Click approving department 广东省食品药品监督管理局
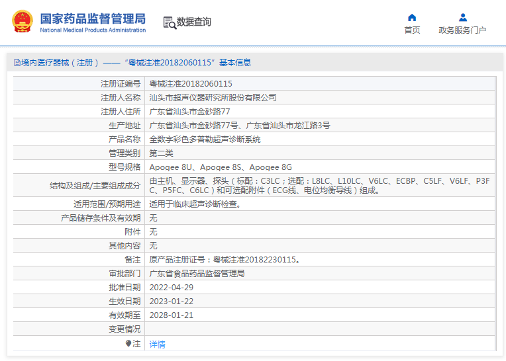Image resolution: width=506 pixels, height=361 pixels. click(x=197, y=274)
